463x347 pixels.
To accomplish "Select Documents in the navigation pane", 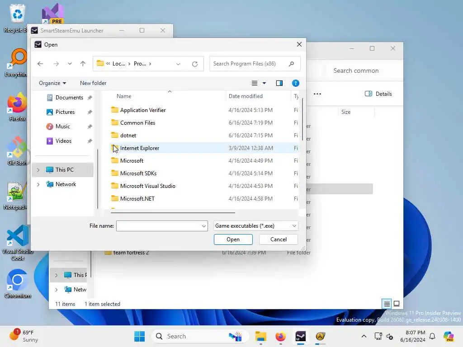I will tap(69, 98).
